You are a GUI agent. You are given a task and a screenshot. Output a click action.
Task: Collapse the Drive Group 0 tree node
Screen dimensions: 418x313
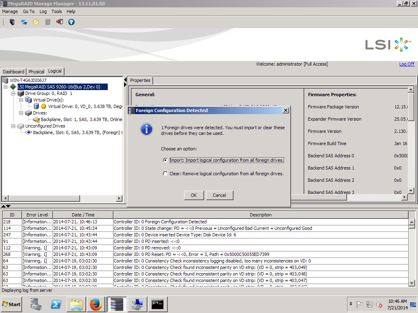[13, 93]
